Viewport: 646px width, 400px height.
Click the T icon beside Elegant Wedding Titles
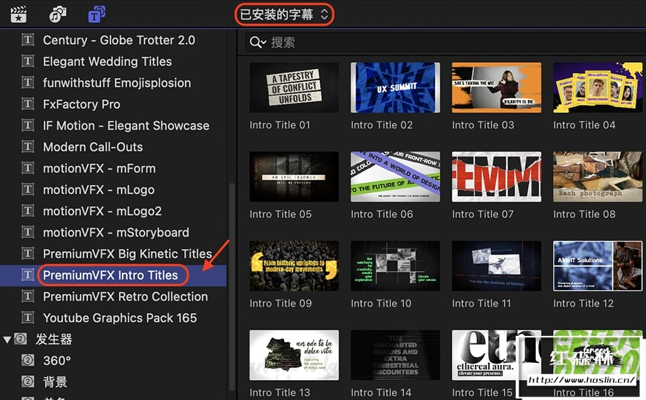click(x=28, y=61)
